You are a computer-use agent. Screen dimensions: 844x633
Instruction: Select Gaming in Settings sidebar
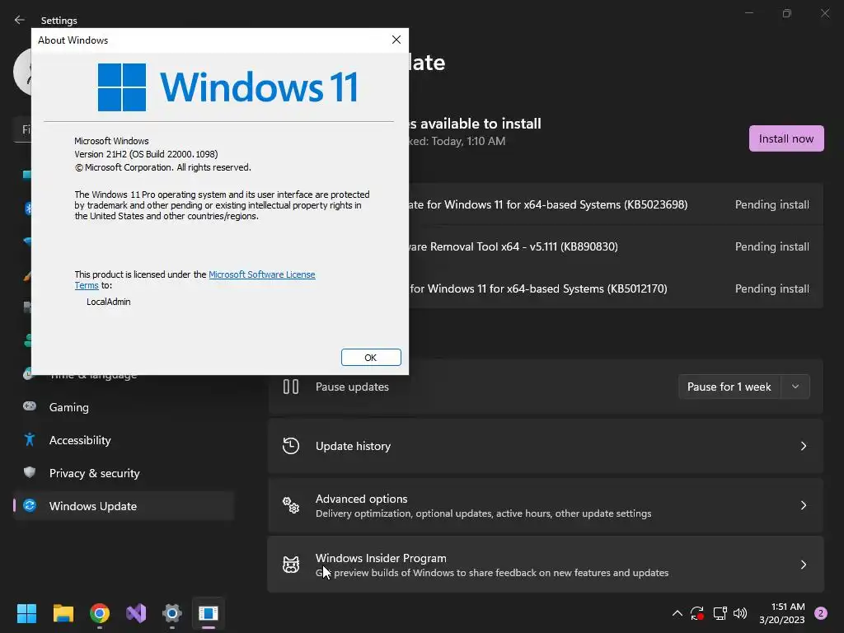tap(124, 407)
